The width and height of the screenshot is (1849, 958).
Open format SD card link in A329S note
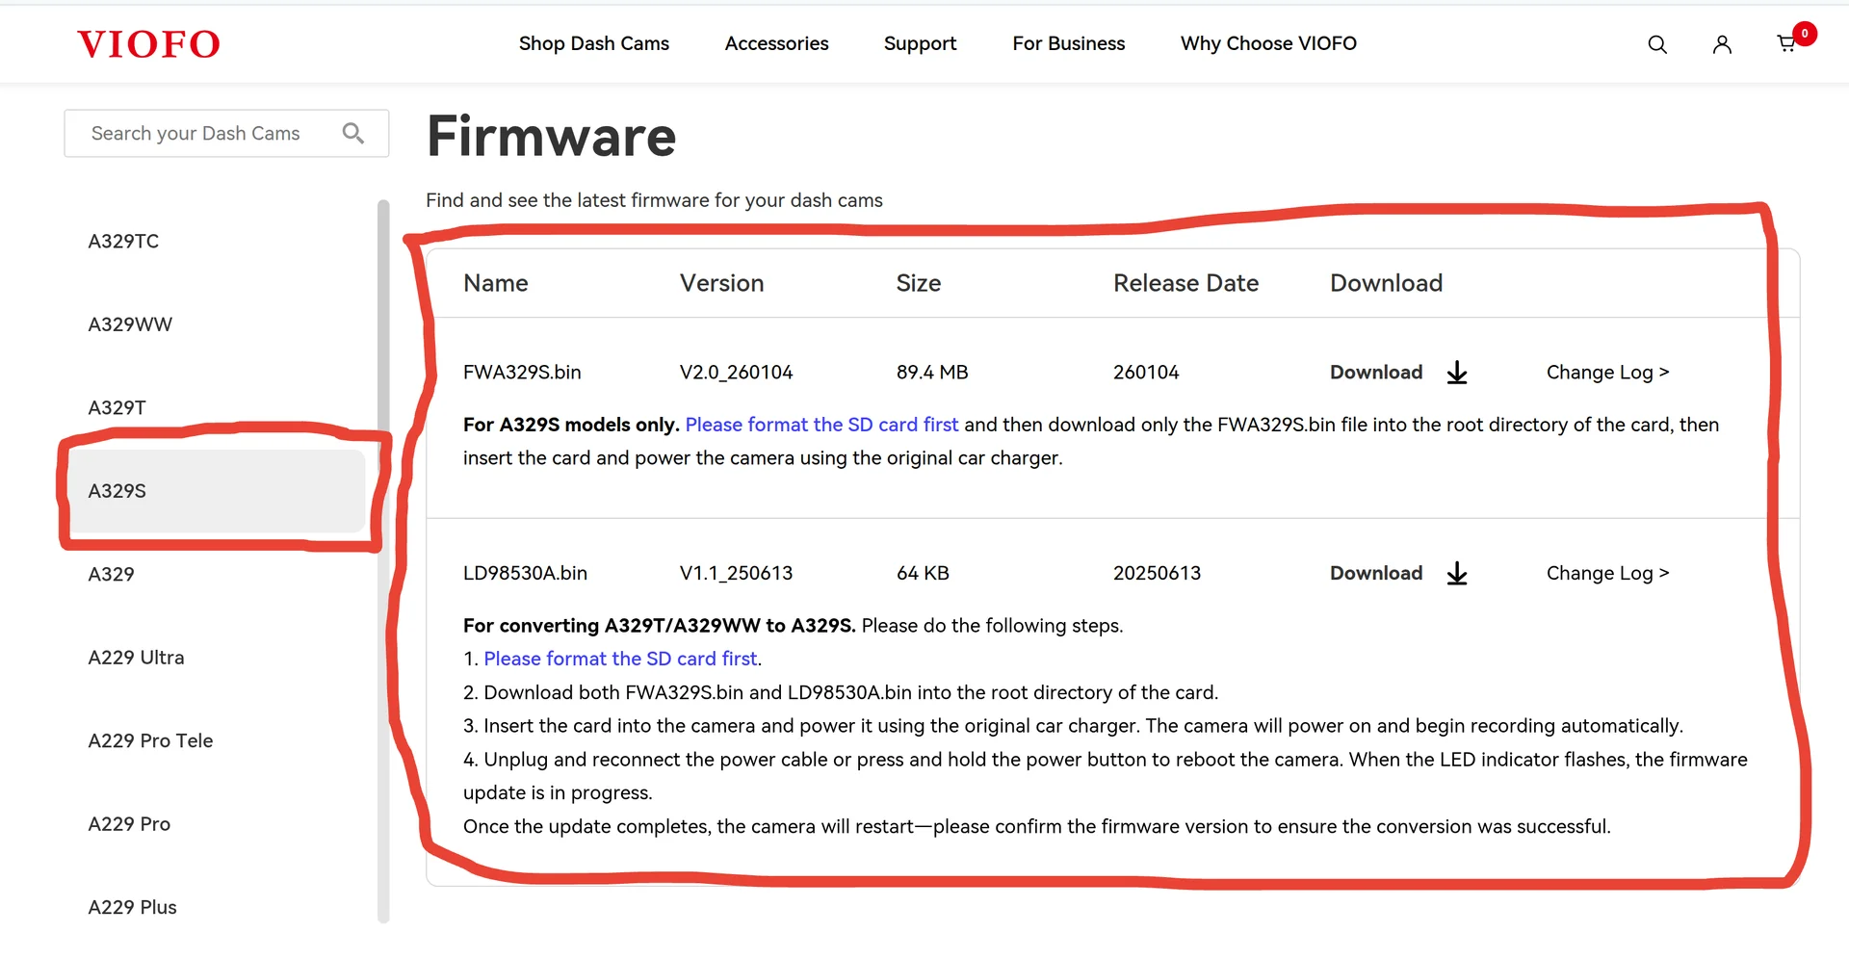coord(821,425)
